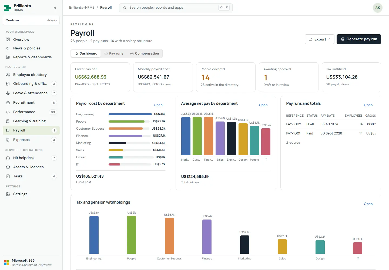The image size is (389, 270).
Task: Click Generate pay run button
Action: pos(359,39)
